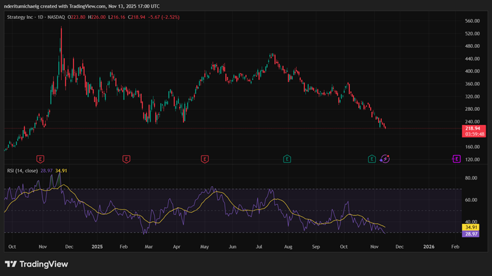Click the 80.00 level on RSI scale
This screenshot has width=492, height=276.
(471, 178)
